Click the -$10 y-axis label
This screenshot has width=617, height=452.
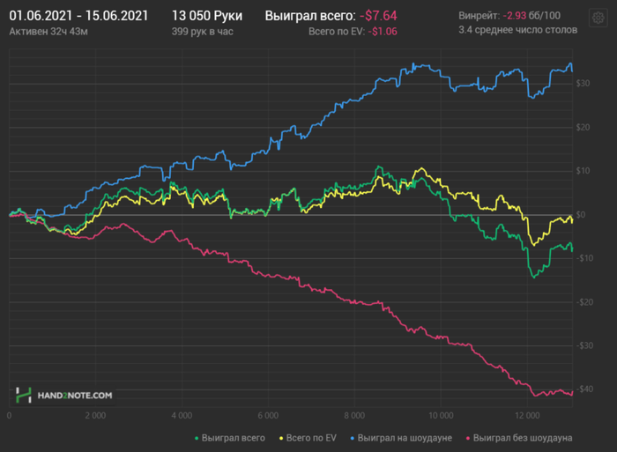[584, 258]
